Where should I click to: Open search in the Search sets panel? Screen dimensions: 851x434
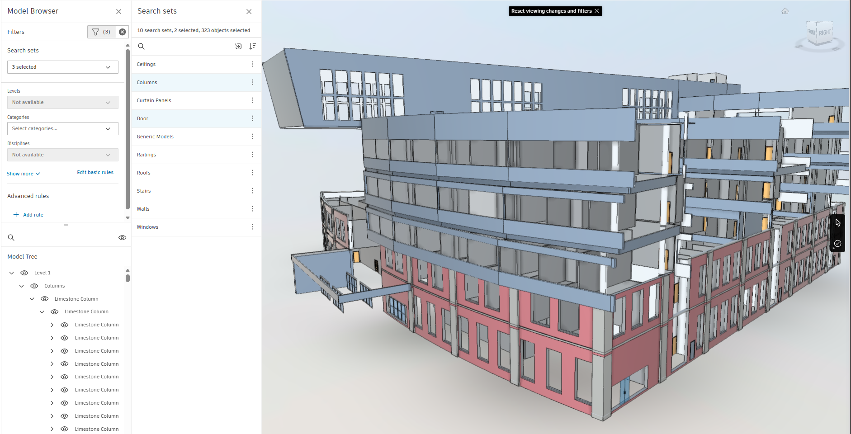(141, 46)
